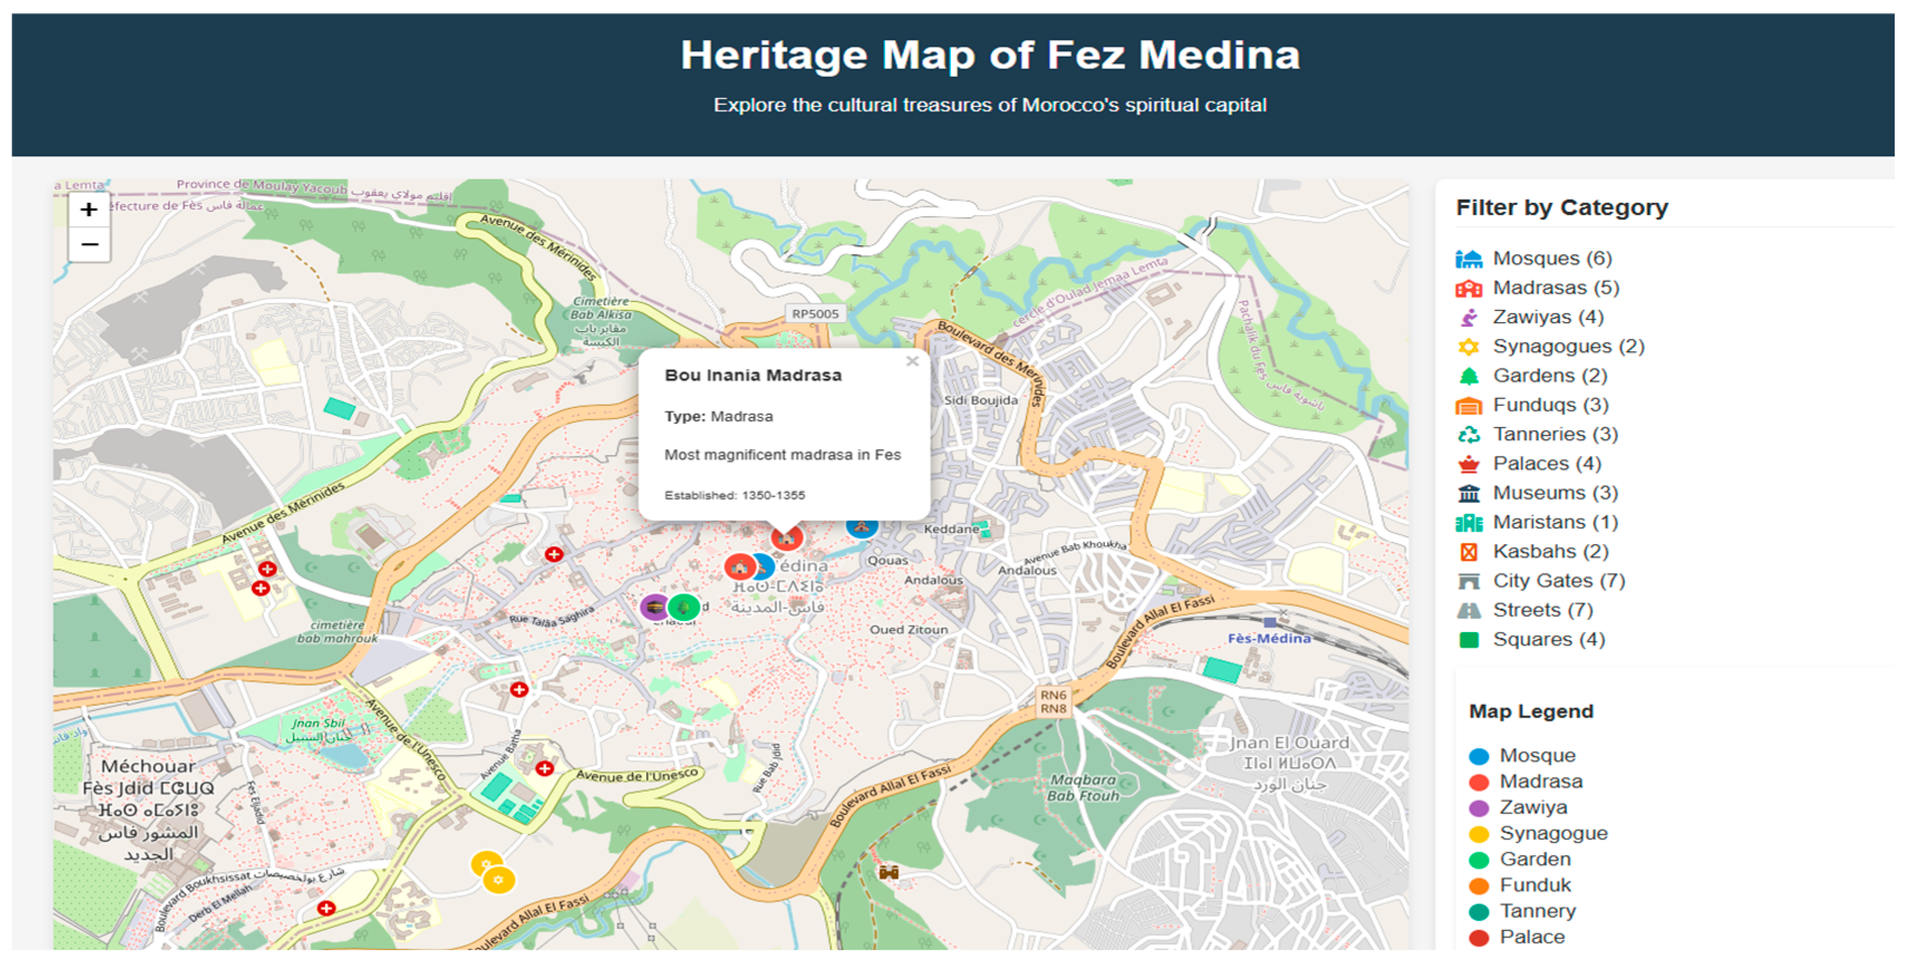
Task: Click the Palaces crown icon in filter
Action: (1469, 464)
